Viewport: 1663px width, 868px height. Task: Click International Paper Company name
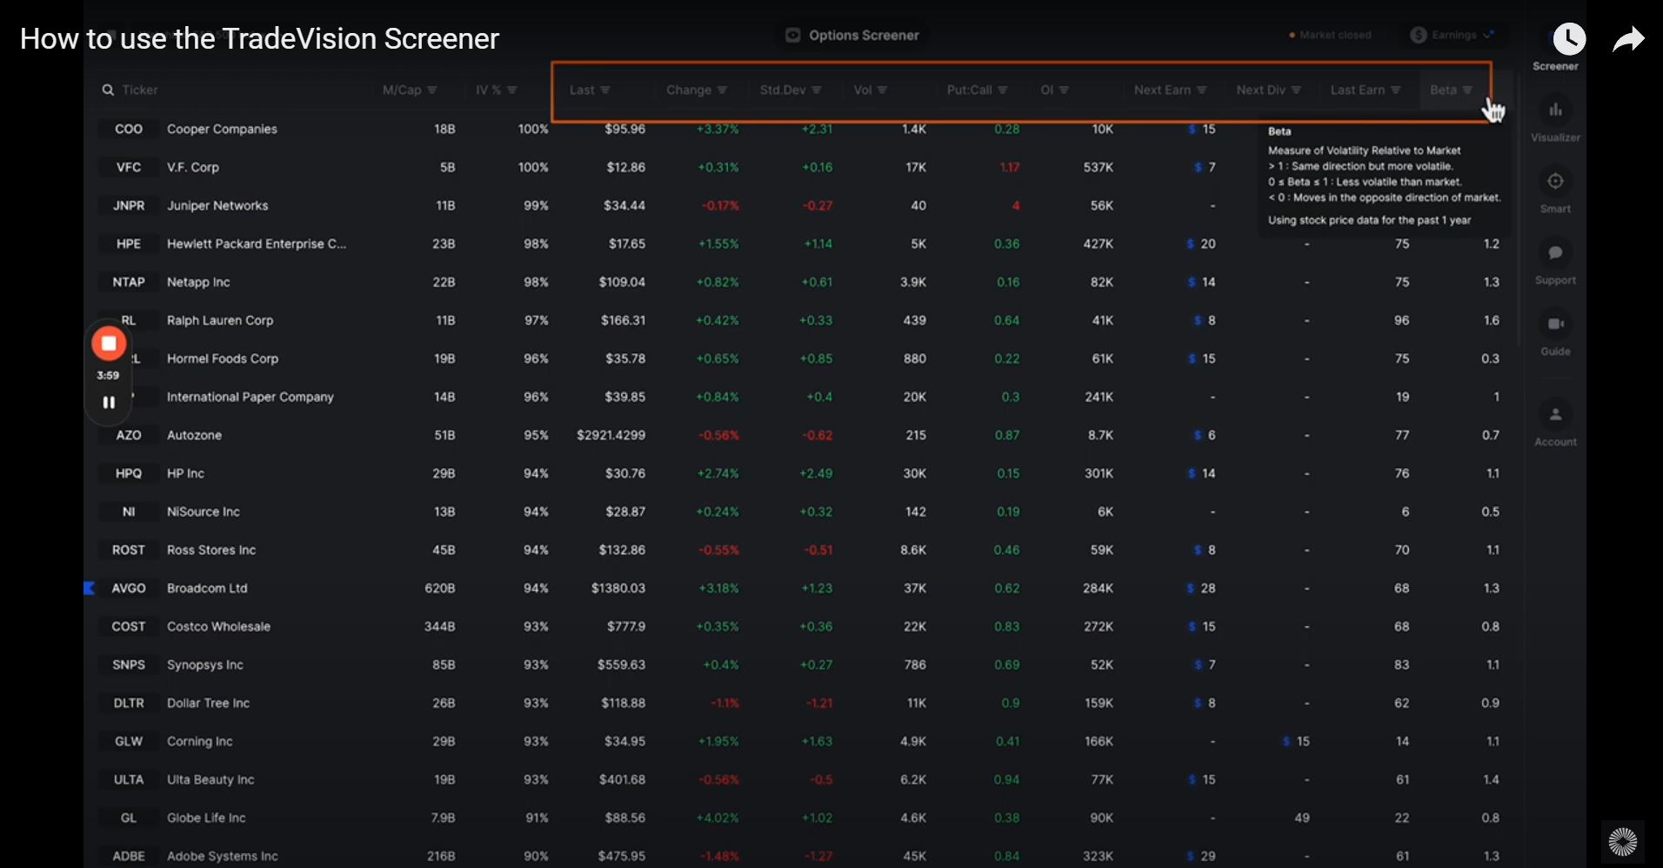pos(250,397)
